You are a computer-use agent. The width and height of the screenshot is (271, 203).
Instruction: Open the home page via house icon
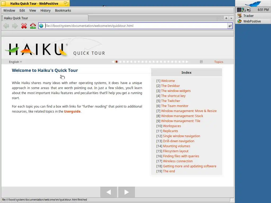click(33, 26)
